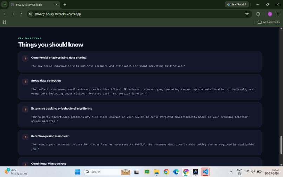
Task: Go back to previous page
Action: [x=5, y=14]
